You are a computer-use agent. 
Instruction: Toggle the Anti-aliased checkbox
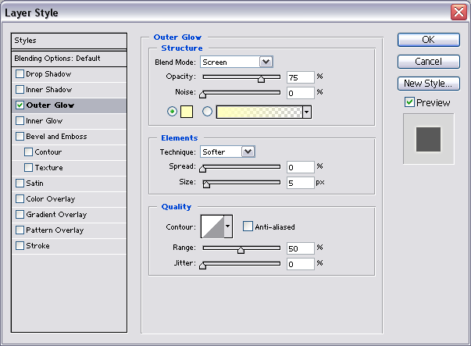pyautogui.click(x=248, y=227)
